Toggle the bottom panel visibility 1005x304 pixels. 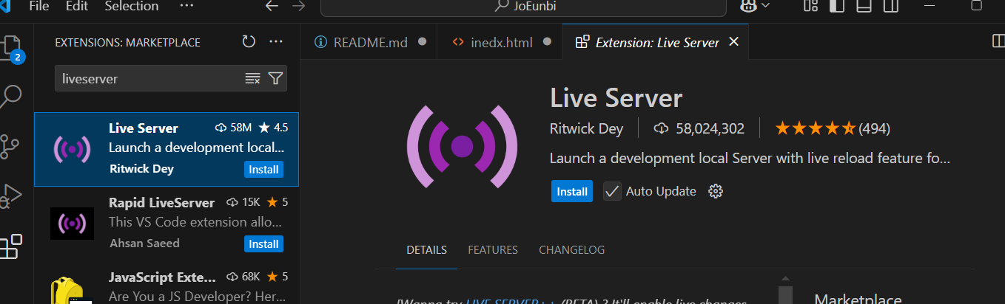point(864,6)
